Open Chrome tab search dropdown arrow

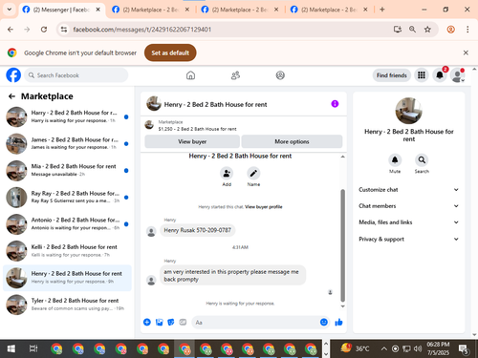coord(10,10)
